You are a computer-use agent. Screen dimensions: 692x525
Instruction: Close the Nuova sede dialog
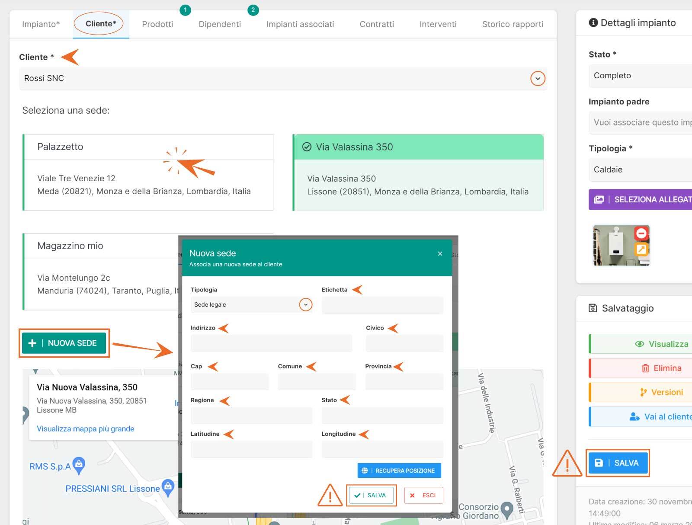(x=440, y=253)
